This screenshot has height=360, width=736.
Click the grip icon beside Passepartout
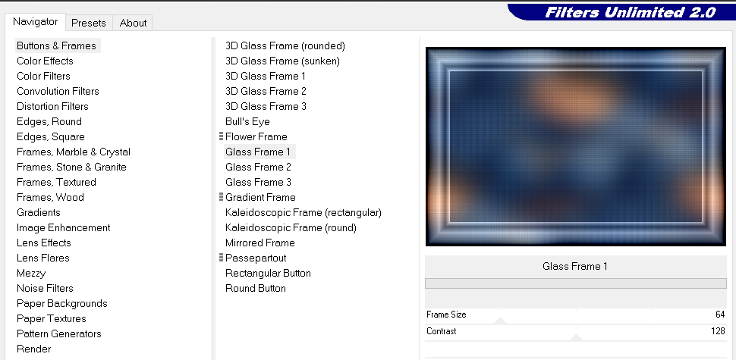point(221,258)
